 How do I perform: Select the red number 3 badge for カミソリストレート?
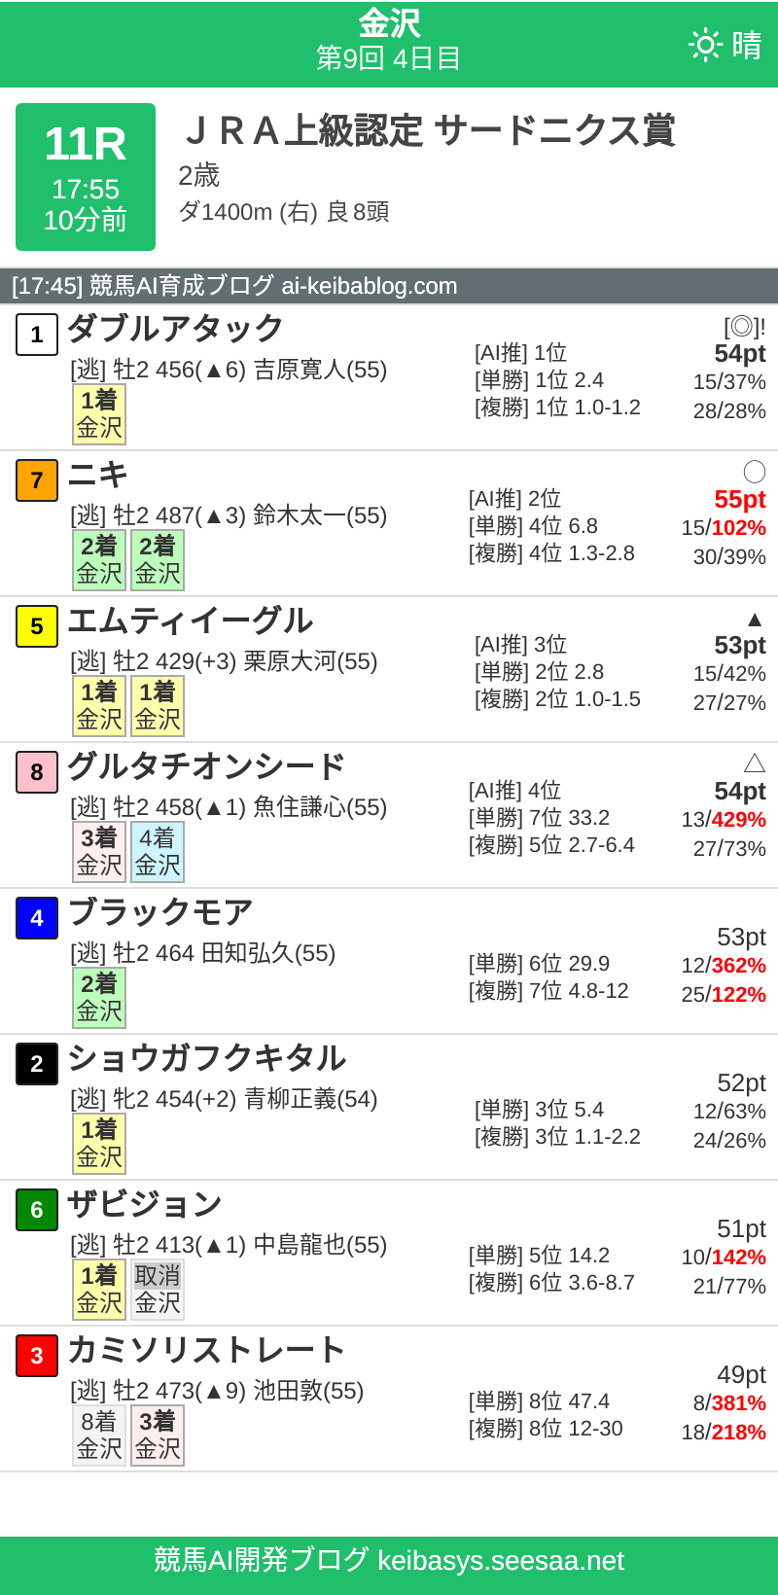pyautogui.click(x=36, y=1356)
